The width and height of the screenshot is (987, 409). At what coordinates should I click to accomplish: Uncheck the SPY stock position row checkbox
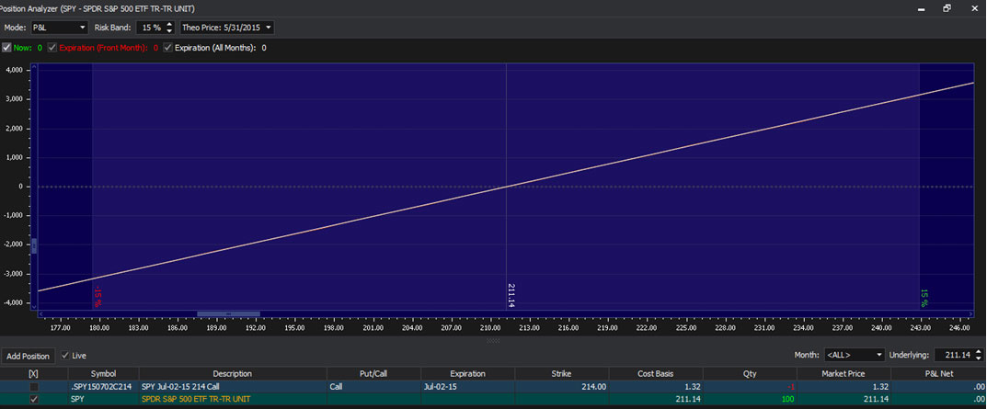click(x=34, y=400)
